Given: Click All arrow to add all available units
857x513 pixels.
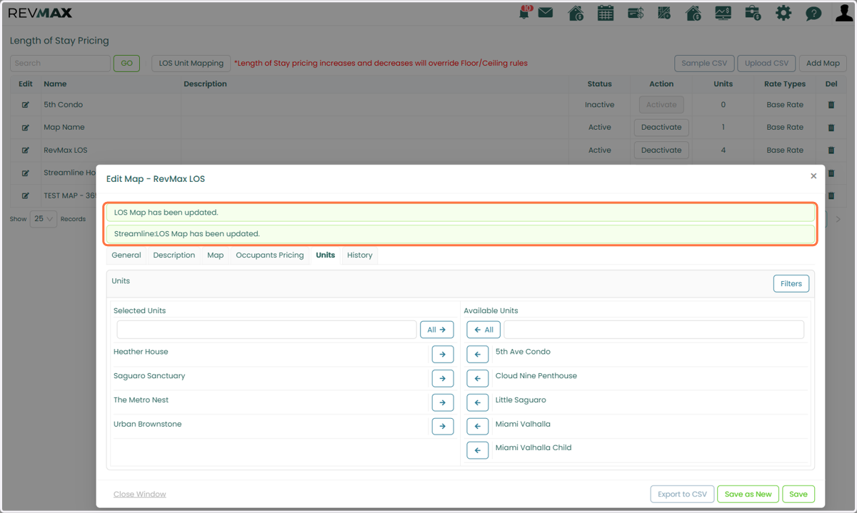Looking at the screenshot, I should (x=483, y=330).
